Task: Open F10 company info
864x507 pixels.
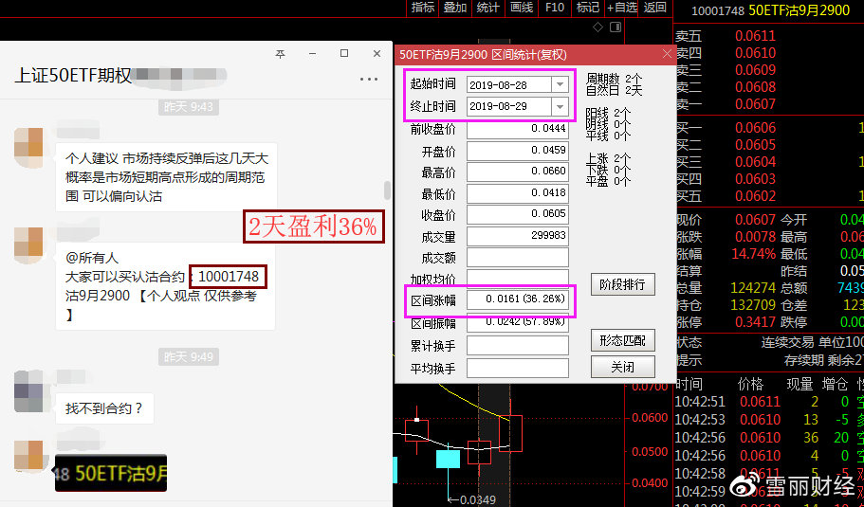Action: pyautogui.click(x=555, y=8)
